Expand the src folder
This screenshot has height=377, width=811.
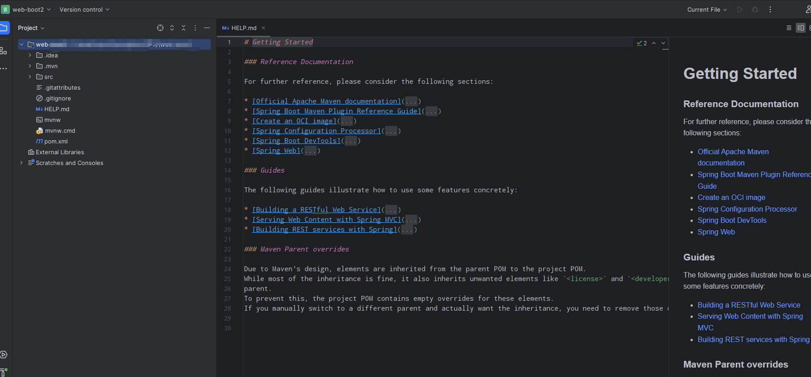(x=30, y=77)
